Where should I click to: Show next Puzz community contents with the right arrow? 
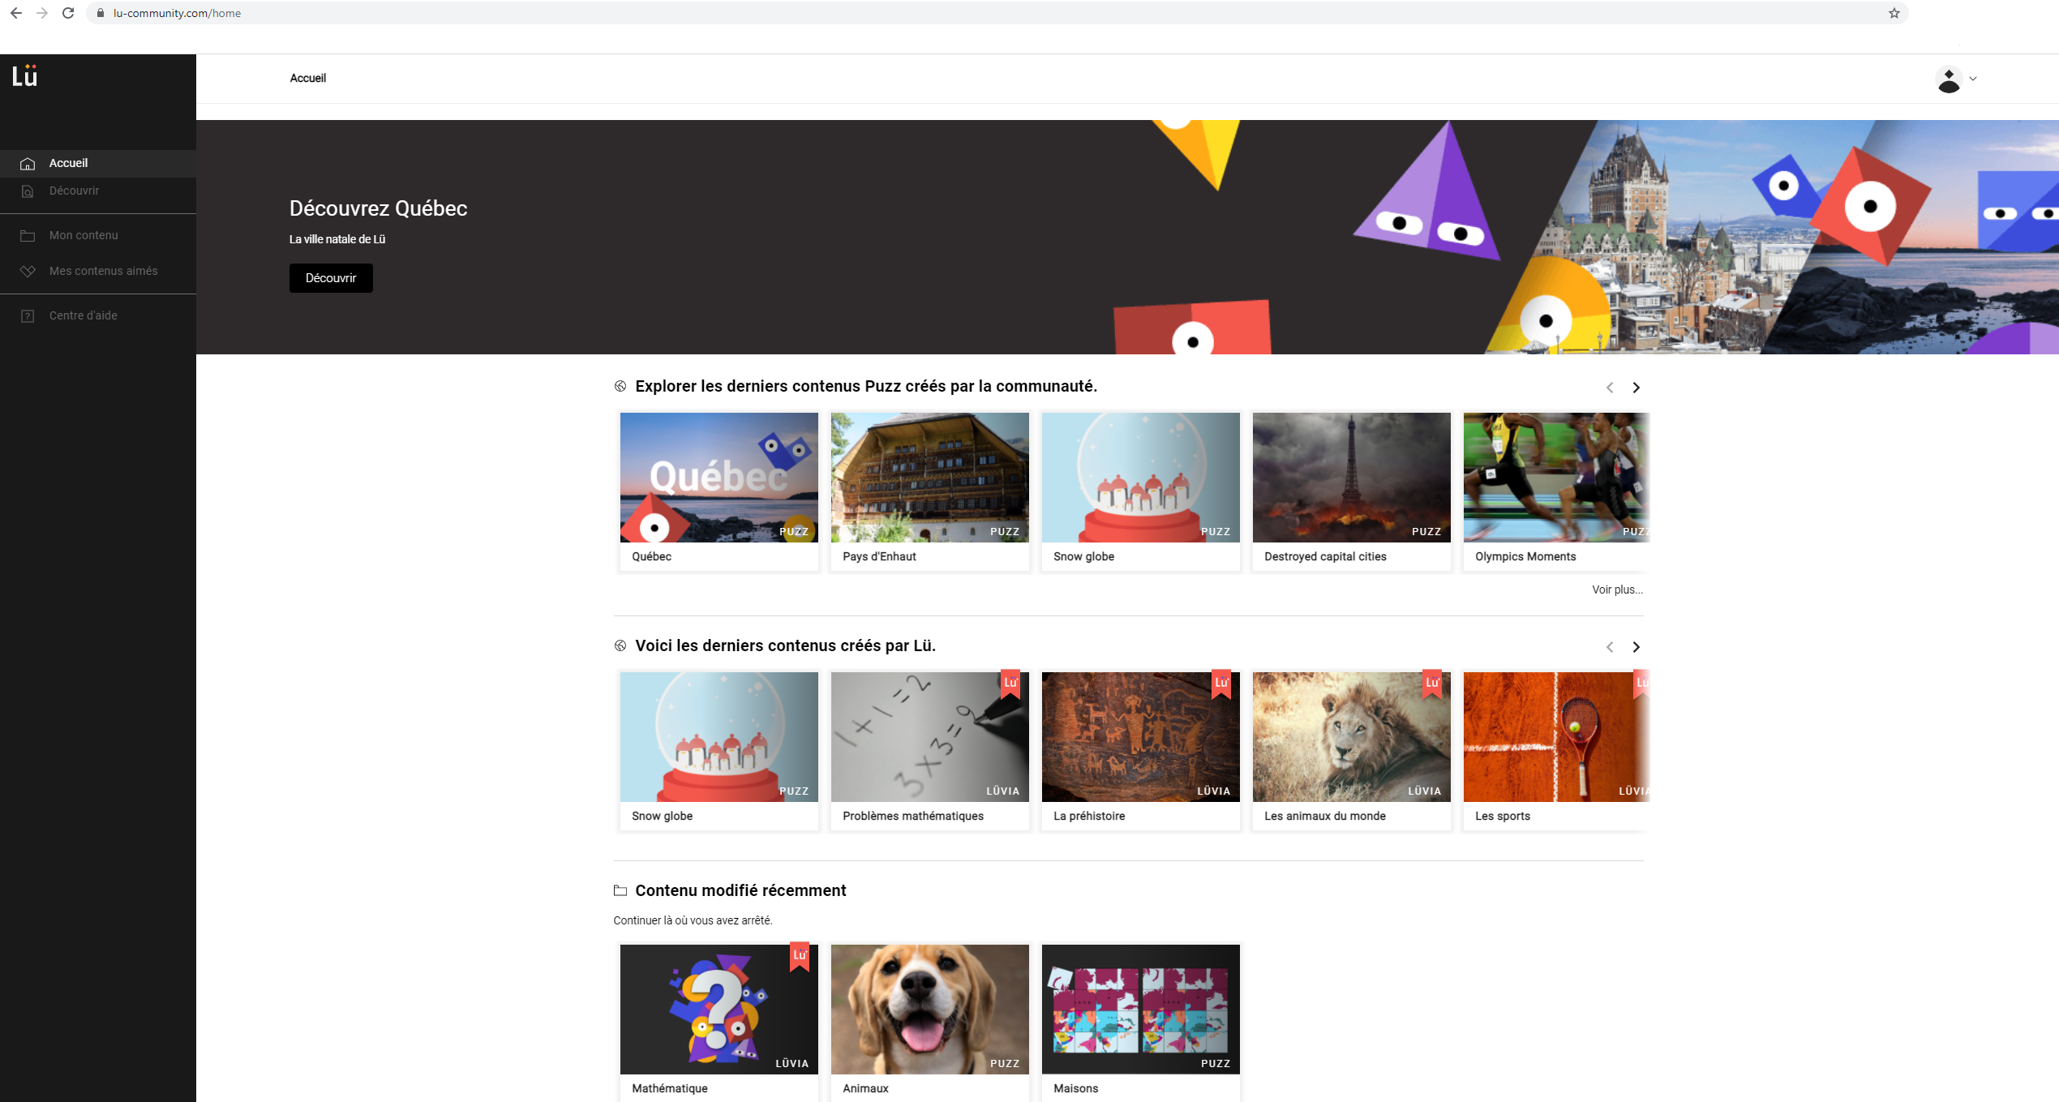tap(1636, 388)
